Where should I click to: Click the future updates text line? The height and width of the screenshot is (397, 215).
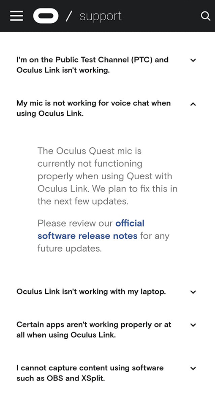pos(69,248)
